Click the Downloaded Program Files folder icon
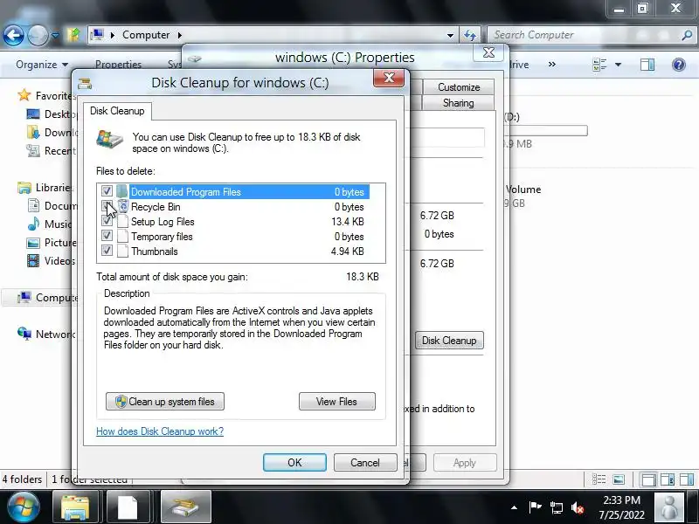 (122, 191)
